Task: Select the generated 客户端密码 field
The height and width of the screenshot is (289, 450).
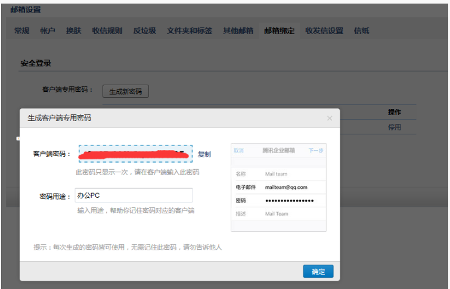Action: [x=135, y=154]
